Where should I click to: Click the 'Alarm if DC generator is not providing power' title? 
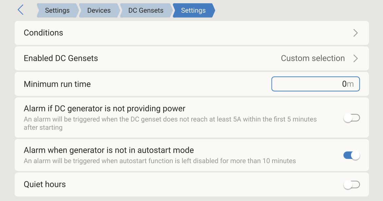pyautogui.click(x=105, y=109)
